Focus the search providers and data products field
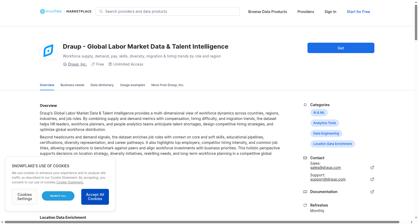Screen dimensions: 418x224 click(x=168, y=11)
